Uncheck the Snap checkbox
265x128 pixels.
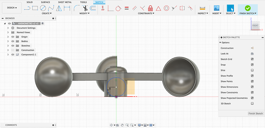point(252,65)
